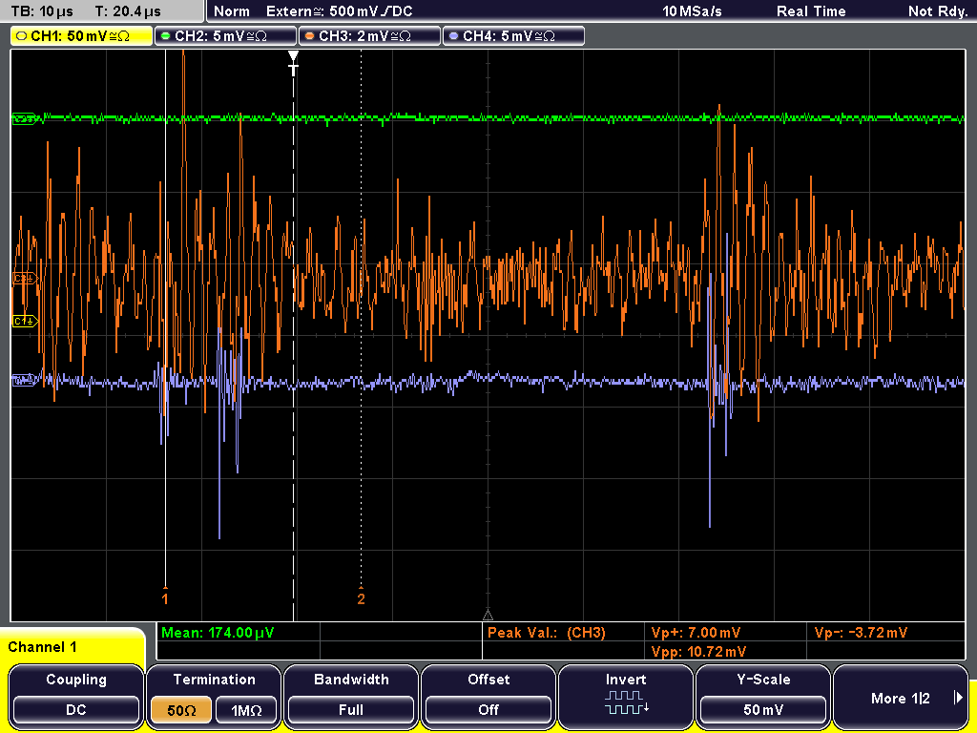Screen dimensions: 977x733
Task: Click the time reference triangle at grid bottom
Action: pos(488,616)
